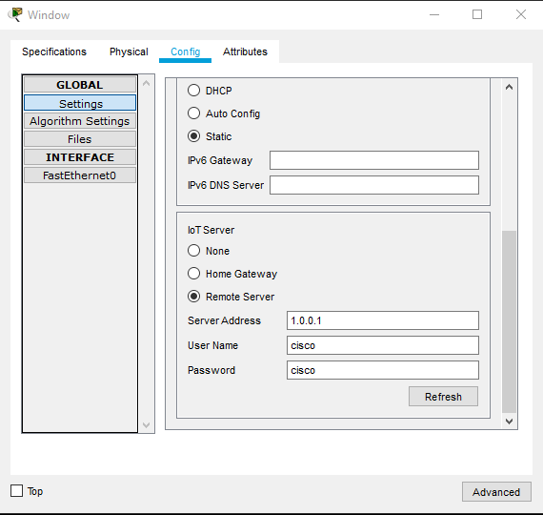543x515 pixels.
Task: Enable the Top checkbox
Action: (16, 491)
